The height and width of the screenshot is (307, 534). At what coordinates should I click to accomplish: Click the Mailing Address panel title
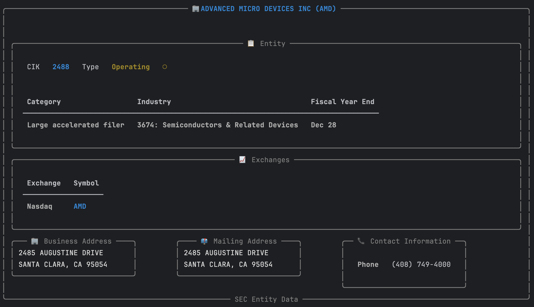click(245, 241)
